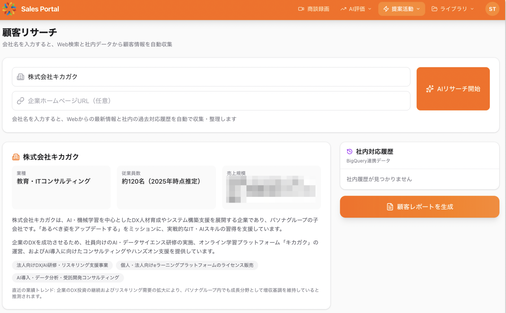The width and height of the screenshot is (506, 313).
Task: Start research with AIリサーチ開始 button
Action: tap(453, 89)
